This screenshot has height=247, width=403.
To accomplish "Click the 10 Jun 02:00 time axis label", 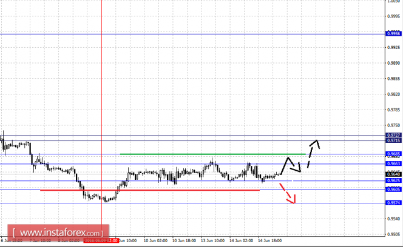I will tap(155, 240).
